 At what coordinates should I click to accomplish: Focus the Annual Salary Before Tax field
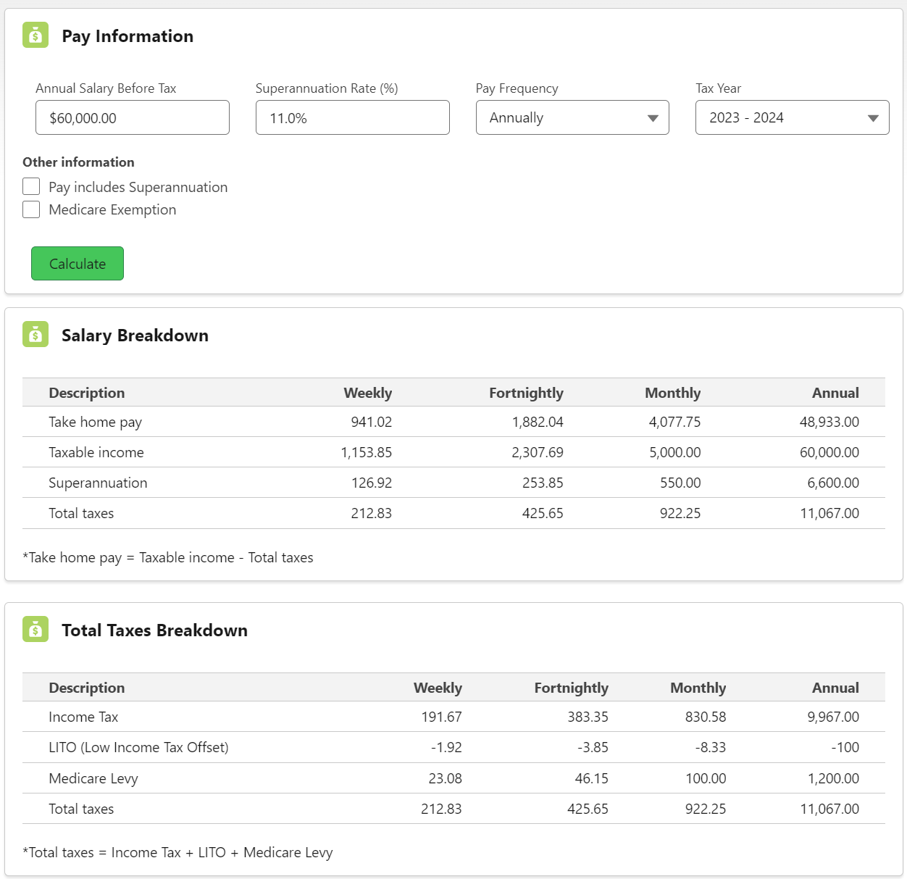[133, 117]
